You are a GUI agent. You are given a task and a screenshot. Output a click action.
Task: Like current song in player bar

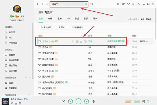click(x=12, y=103)
